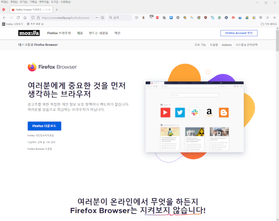Open the 북마크 menu

pos(44,2)
